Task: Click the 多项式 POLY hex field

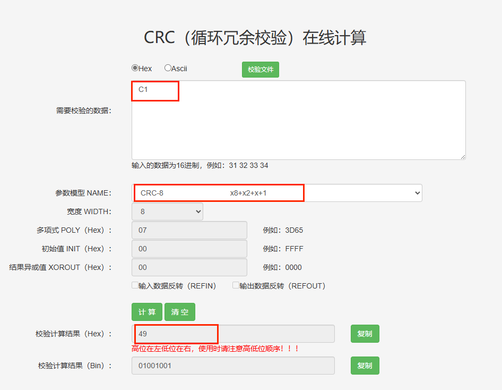Action: pyautogui.click(x=189, y=230)
